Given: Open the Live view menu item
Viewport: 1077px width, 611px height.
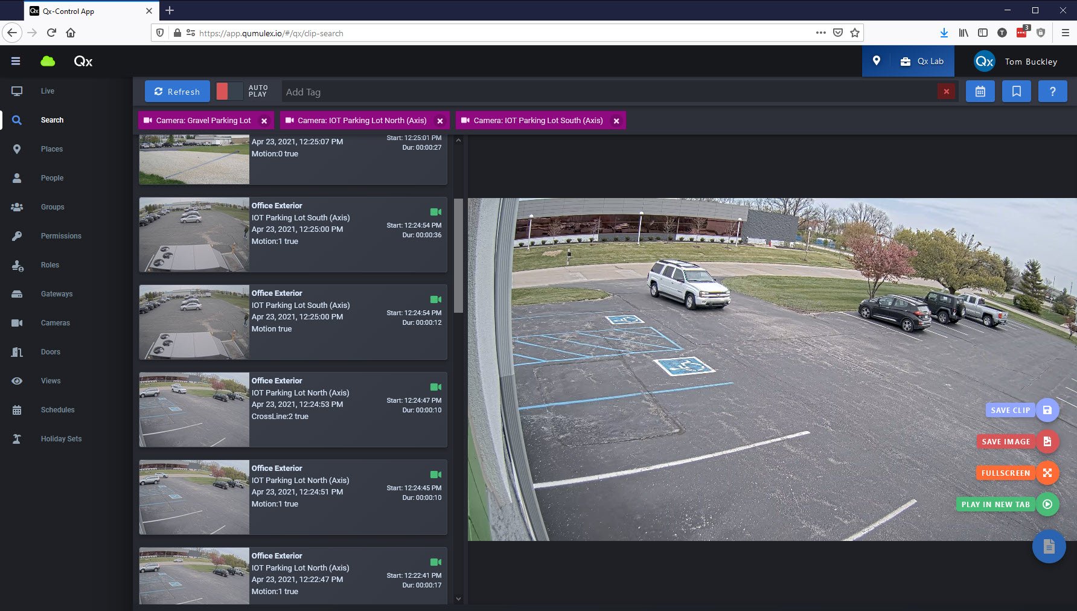Looking at the screenshot, I should pyautogui.click(x=47, y=91).
